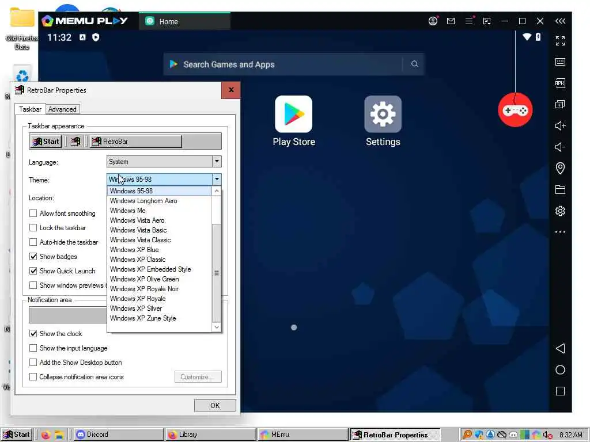Uncheck Show the clock
The height and width of the screenshot is (442, 590).
[33, 334]
